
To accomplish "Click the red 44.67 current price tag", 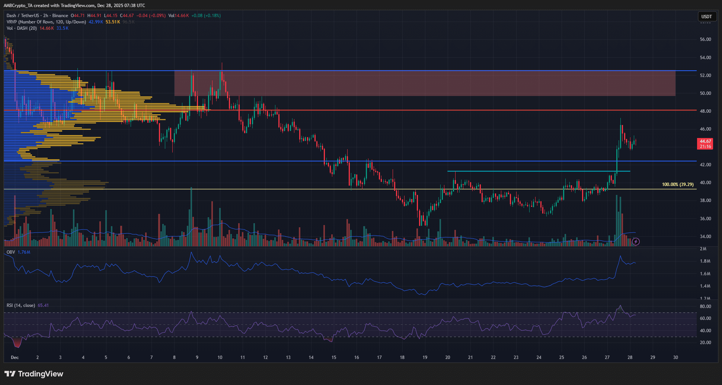I will tap(705, 144).
